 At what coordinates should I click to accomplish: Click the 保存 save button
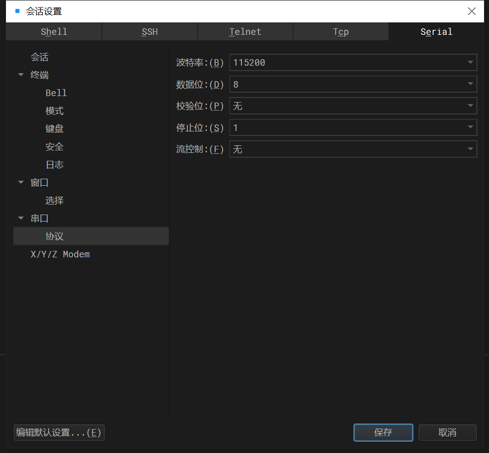tap(383, 433)
